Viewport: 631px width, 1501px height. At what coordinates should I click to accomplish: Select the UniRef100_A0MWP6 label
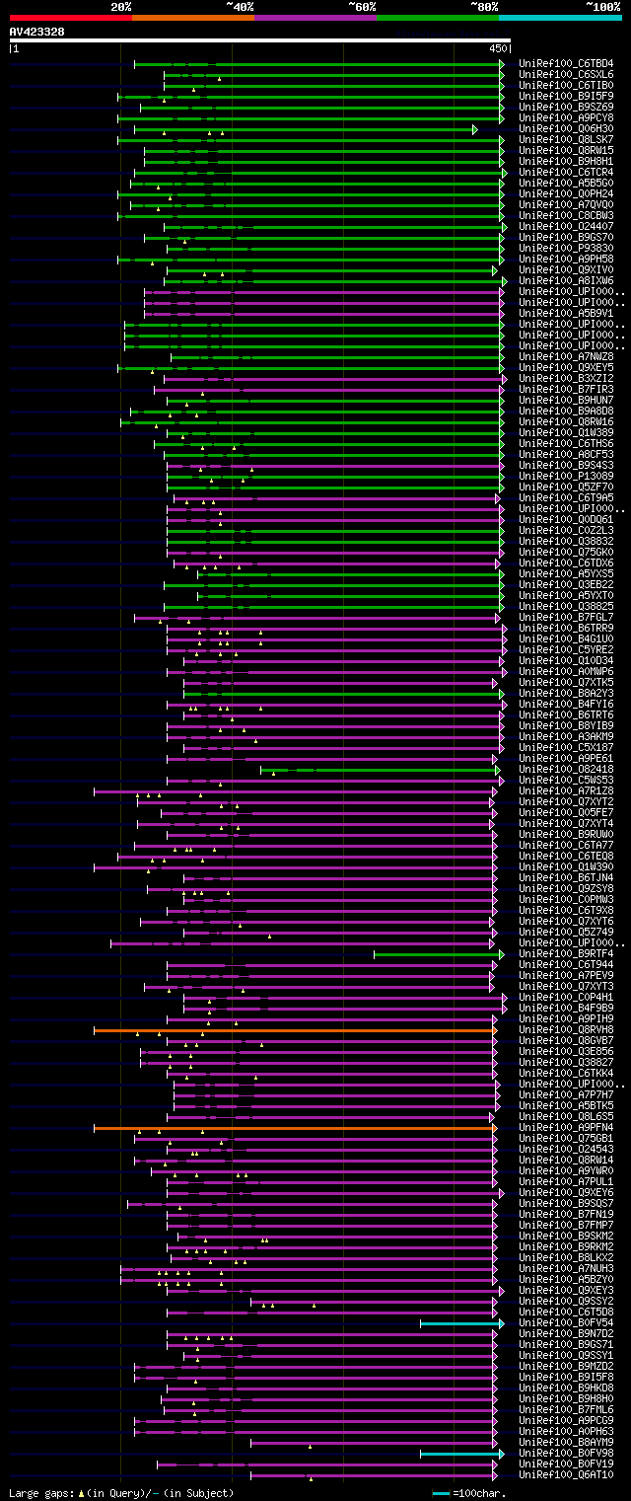coord(566,671)
